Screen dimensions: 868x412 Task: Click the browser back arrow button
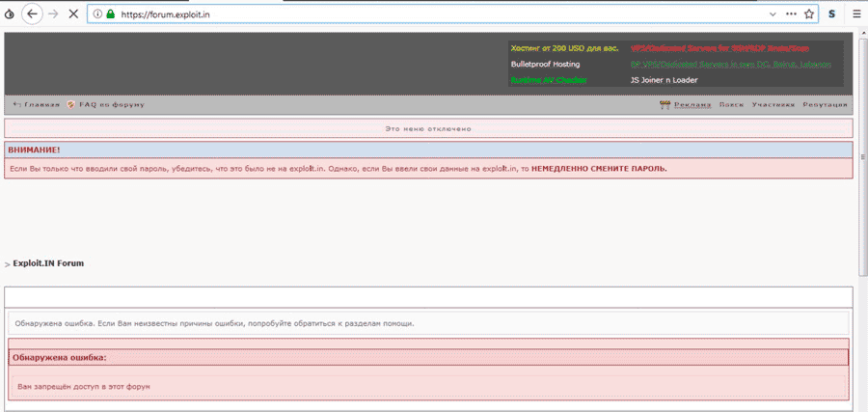click(x=31, y=14)
